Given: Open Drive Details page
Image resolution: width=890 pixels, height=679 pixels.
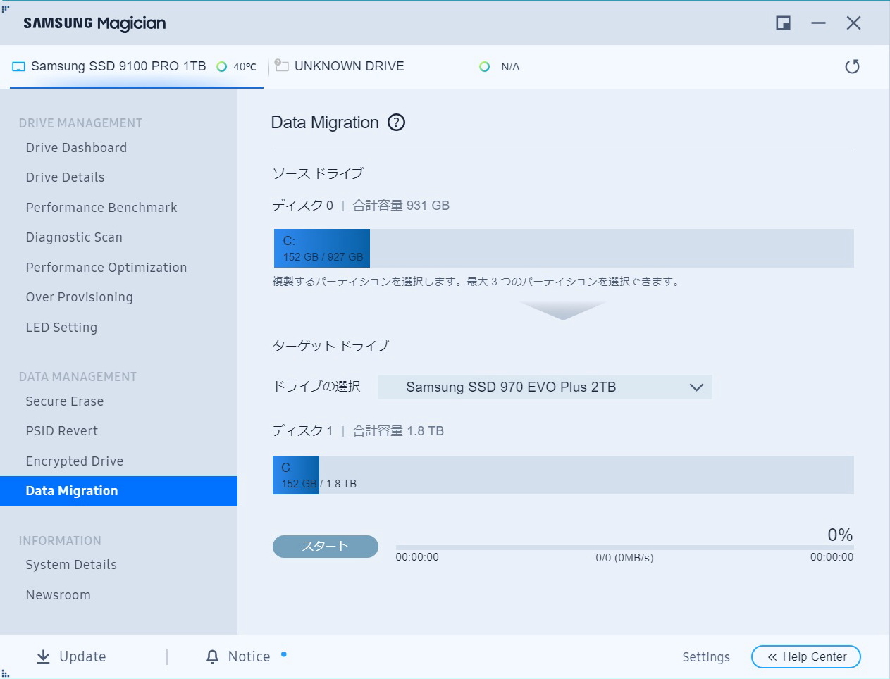Looking at the screenshot, I should coord(65,177).
